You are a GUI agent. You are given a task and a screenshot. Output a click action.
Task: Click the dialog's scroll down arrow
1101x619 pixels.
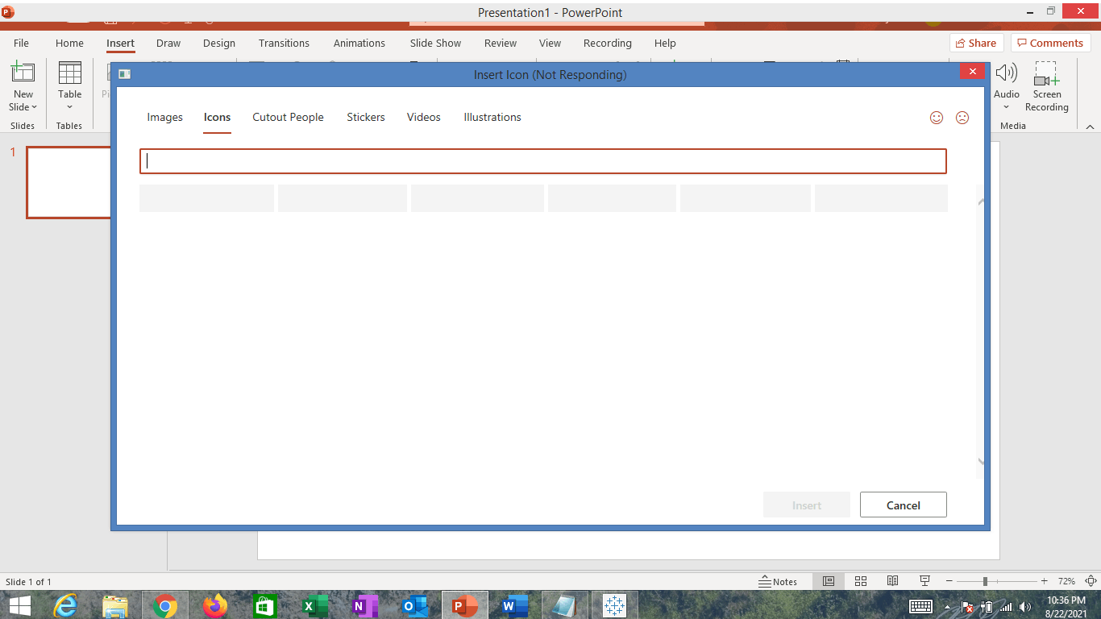click(x=981, y=462)
